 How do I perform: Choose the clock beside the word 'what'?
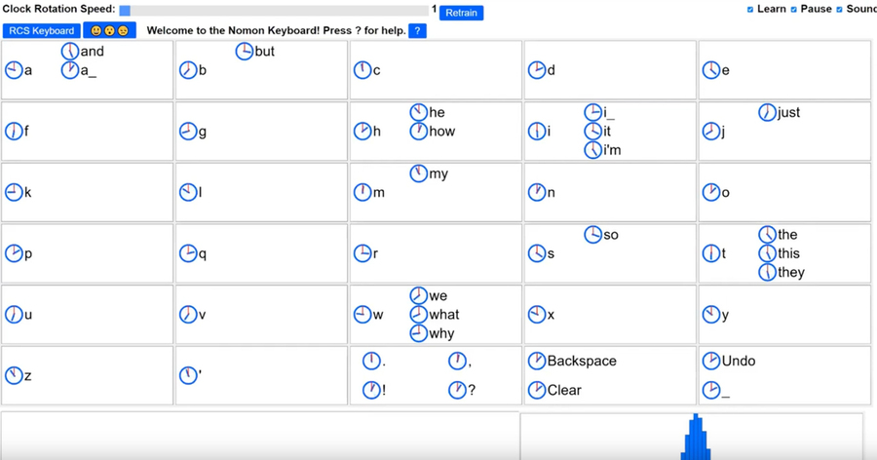[x=419, y=314]
